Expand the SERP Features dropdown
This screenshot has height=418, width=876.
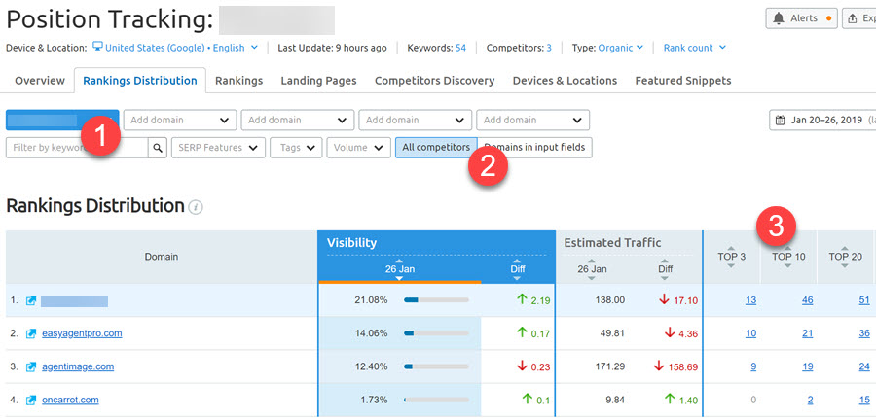(x=218, y=148)
